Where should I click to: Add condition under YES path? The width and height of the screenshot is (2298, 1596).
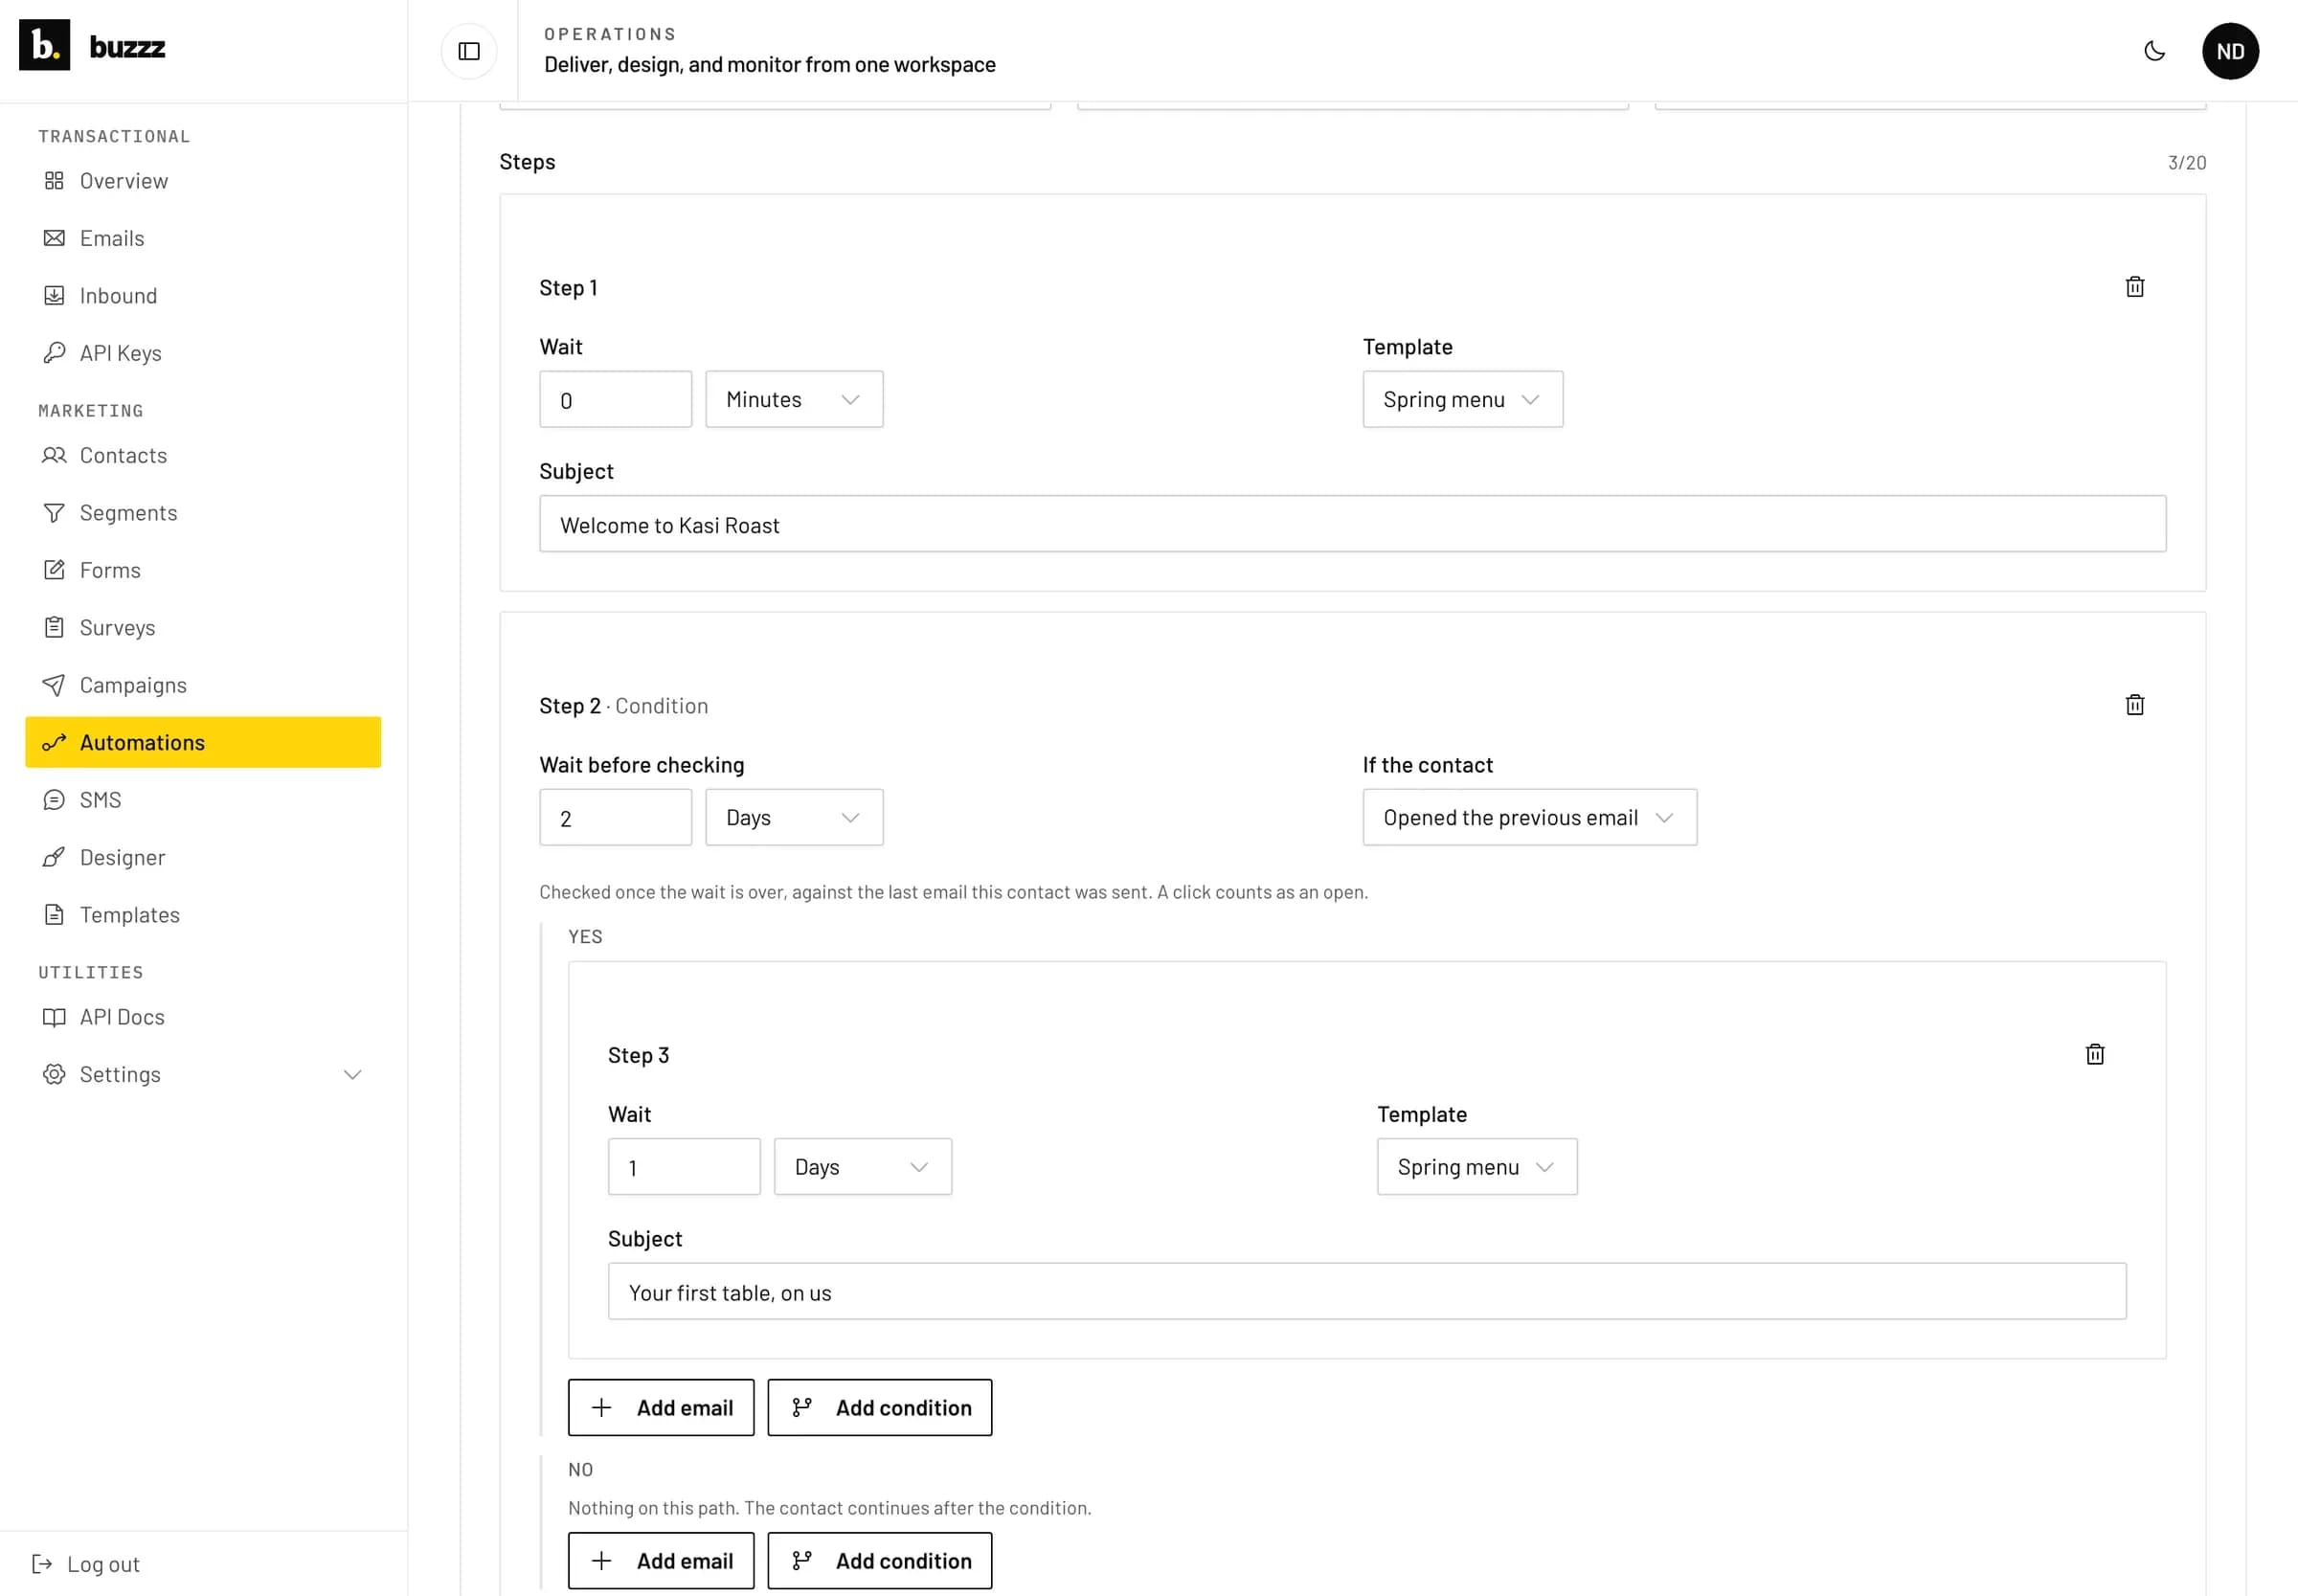(x=879, y=1407)
